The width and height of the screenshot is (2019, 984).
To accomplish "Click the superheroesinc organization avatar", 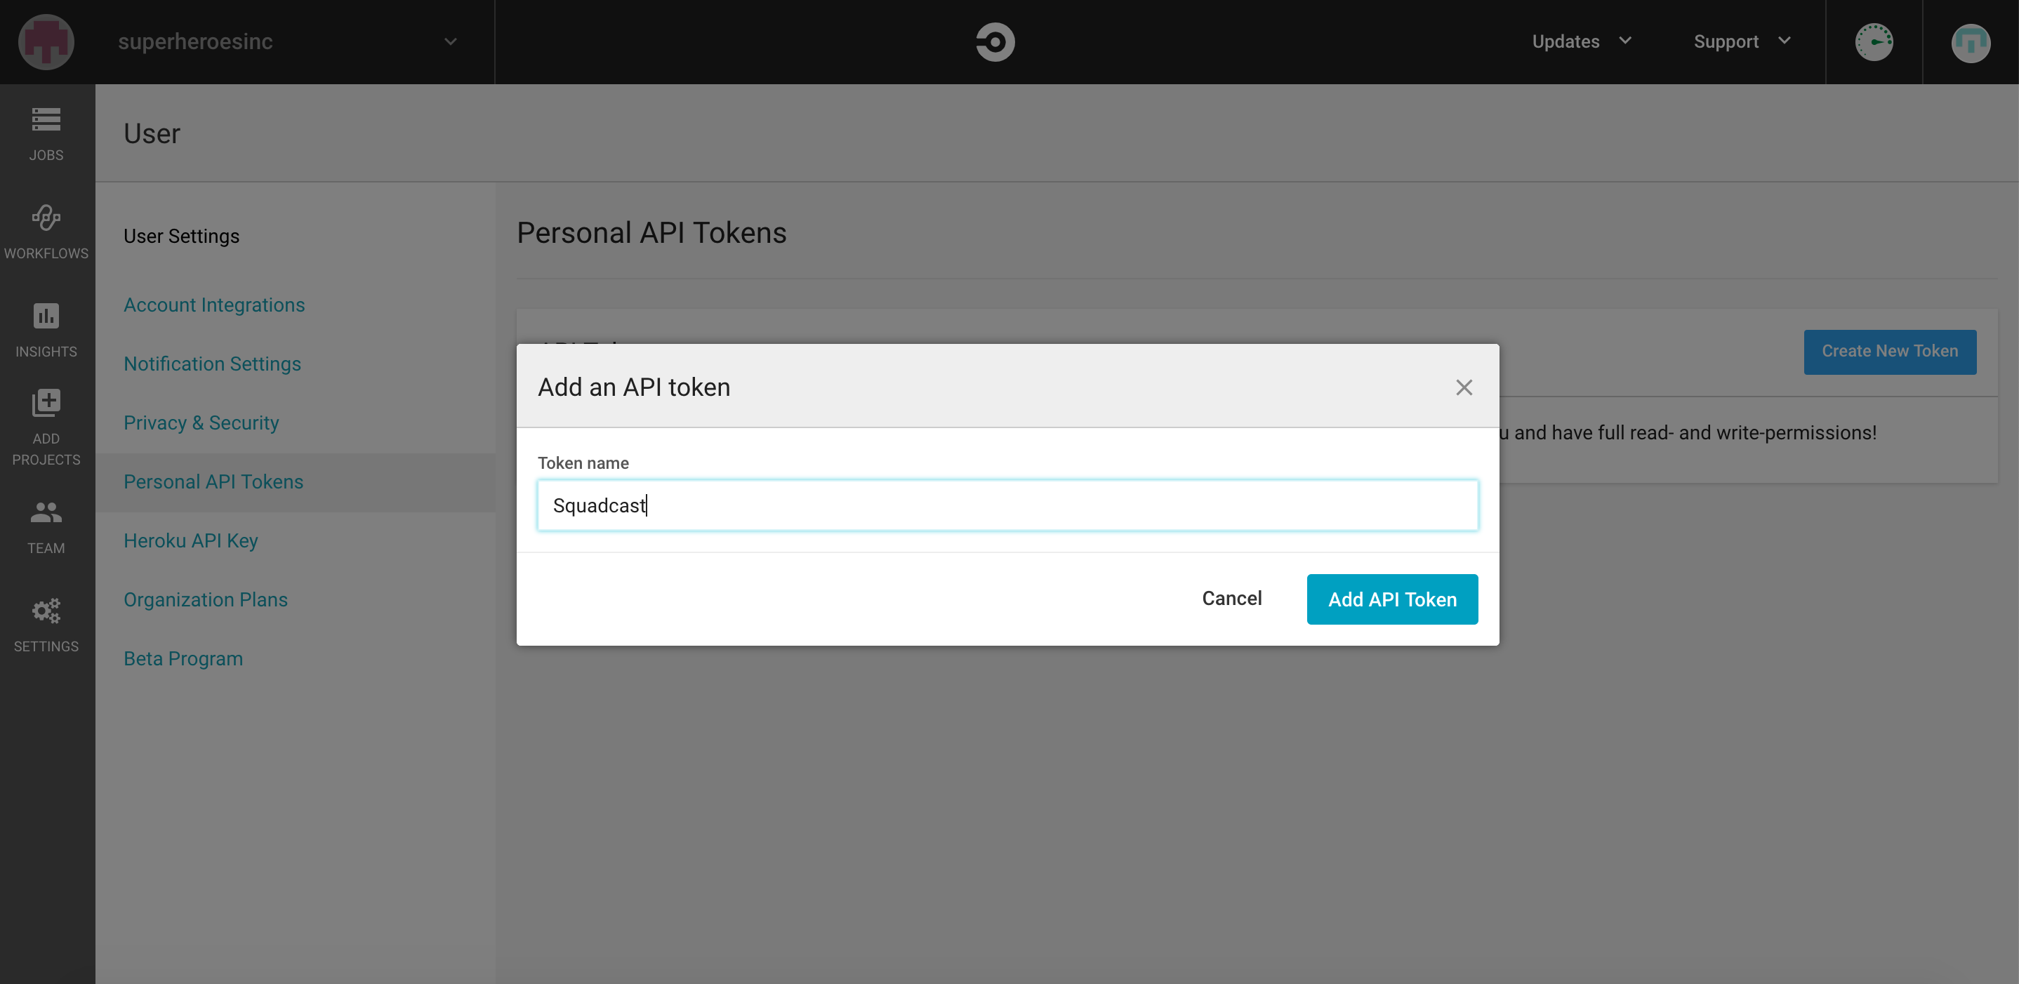I will click(x=46, y=41).
